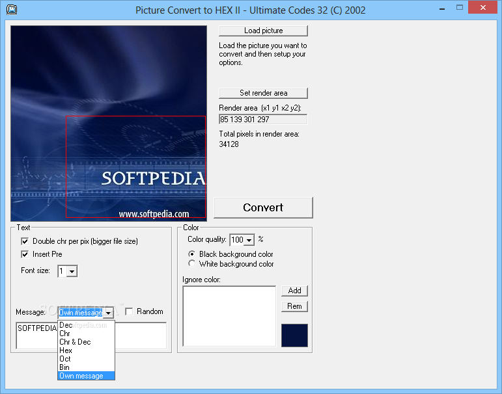Select Black background color radio
Viewport: 502px width, 394px height.
click(x=191, y=254)
